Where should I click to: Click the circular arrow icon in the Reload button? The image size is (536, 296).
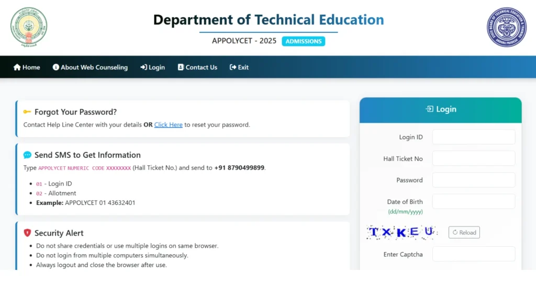455,232
